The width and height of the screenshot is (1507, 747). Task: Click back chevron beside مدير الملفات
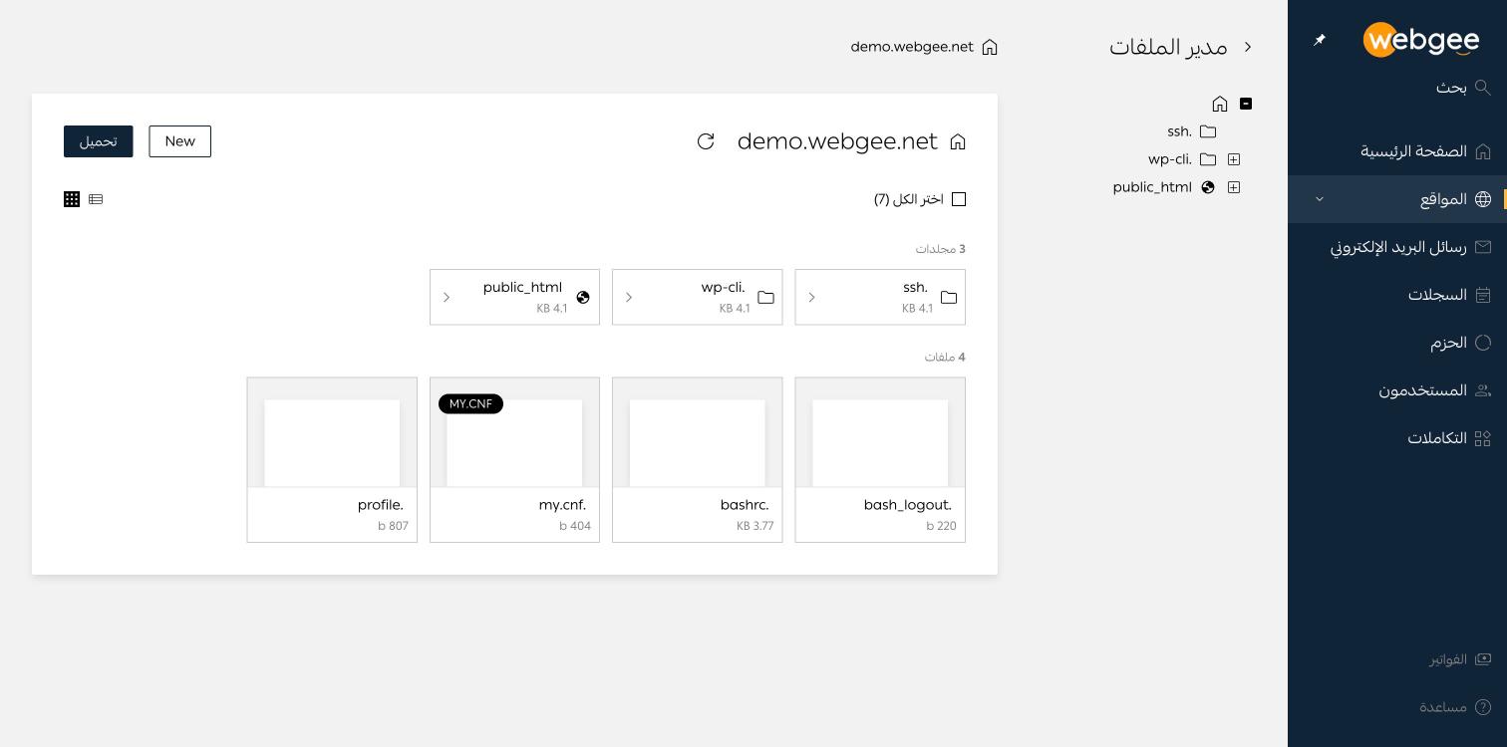(1248, 47)
